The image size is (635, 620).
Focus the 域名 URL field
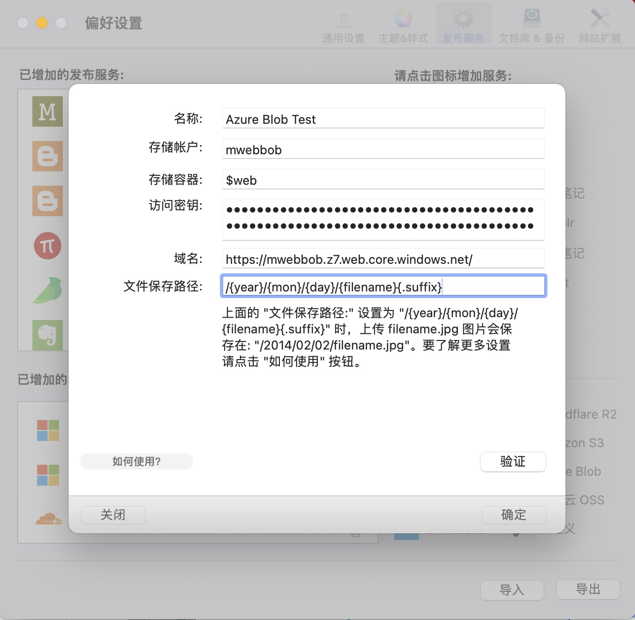click(383, 259)
